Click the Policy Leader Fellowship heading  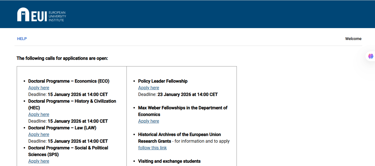click(163, 81)
